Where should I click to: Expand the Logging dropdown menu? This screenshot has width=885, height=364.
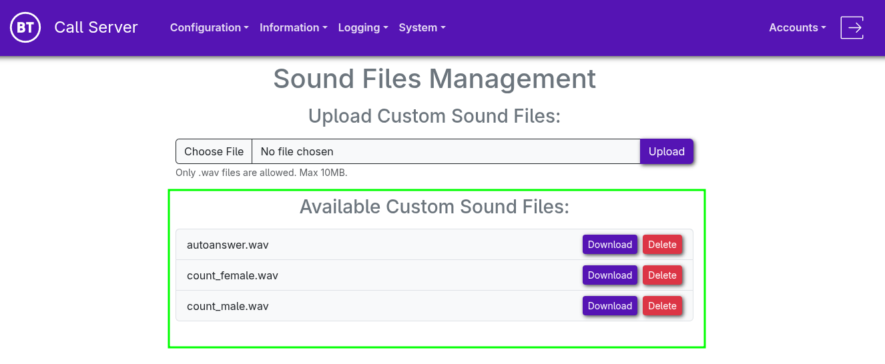click(363, 27)
